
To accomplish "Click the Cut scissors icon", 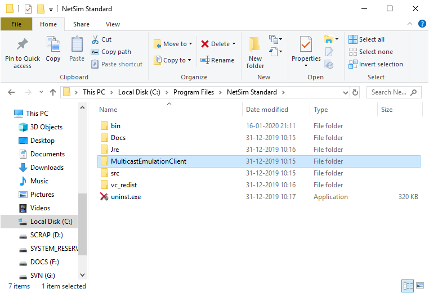I will tap(95, 39).
